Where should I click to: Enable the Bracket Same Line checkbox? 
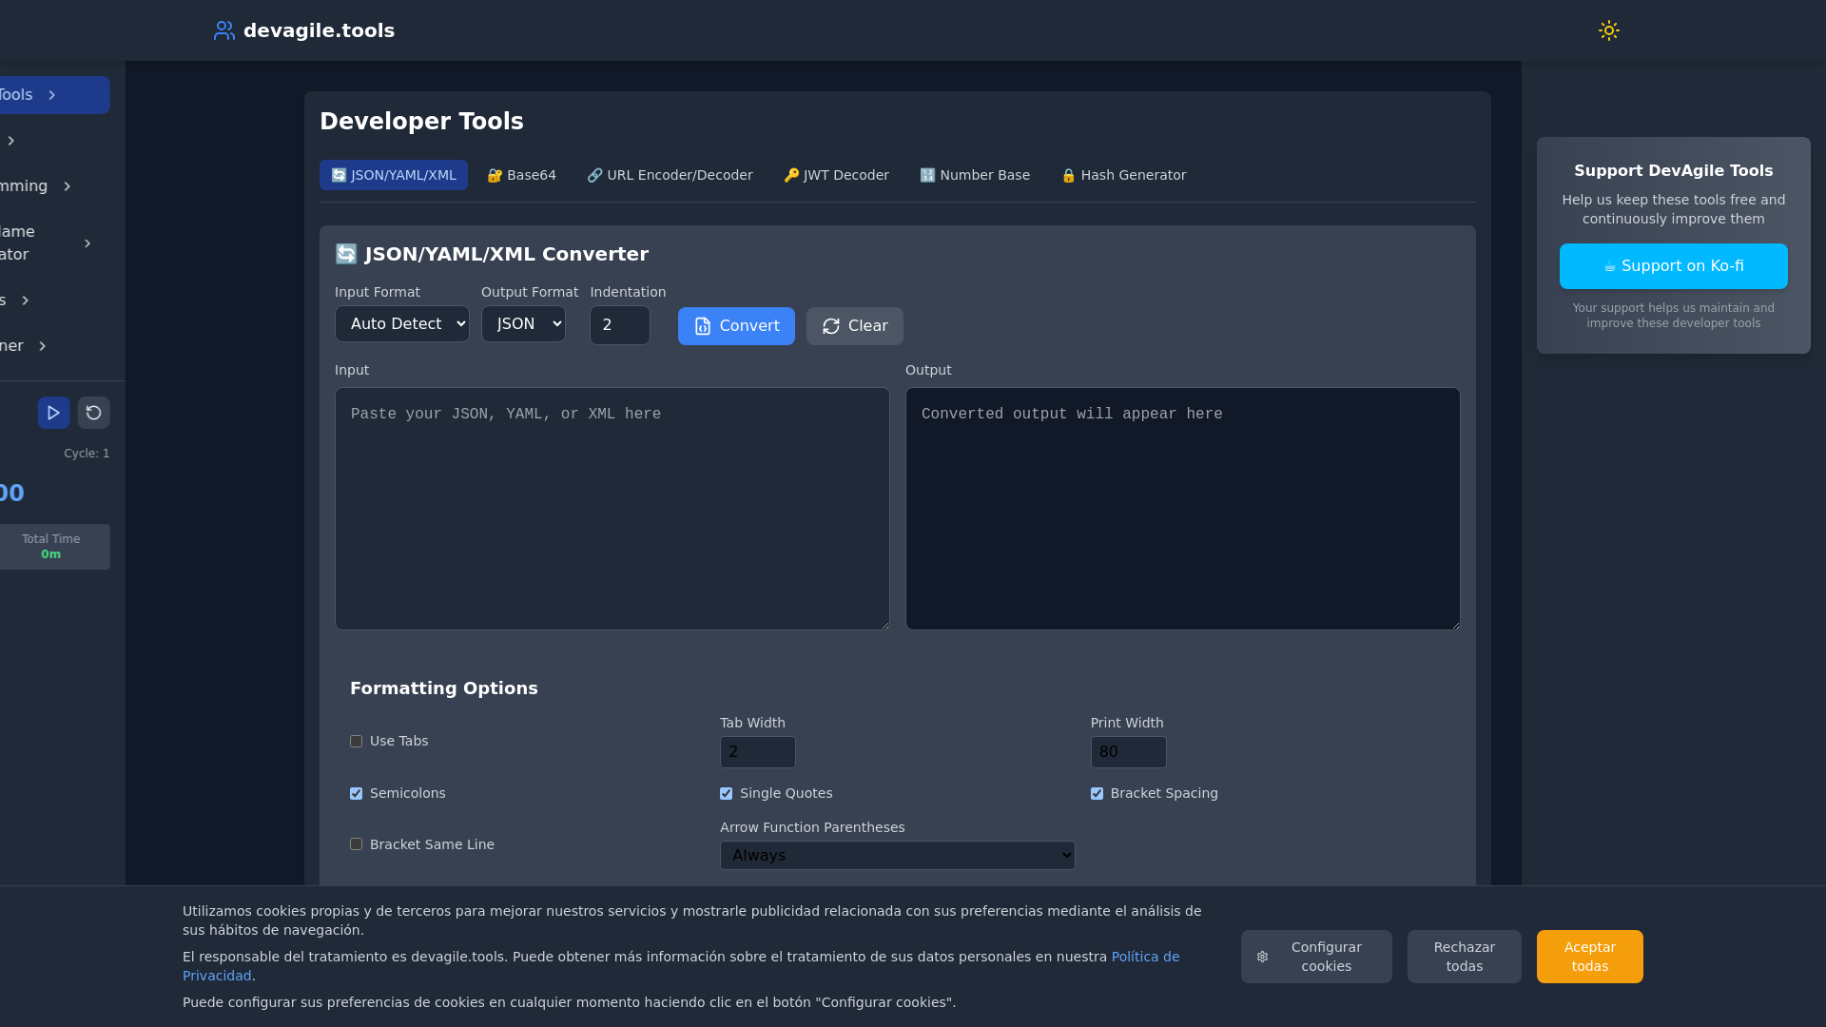[357, 844]
